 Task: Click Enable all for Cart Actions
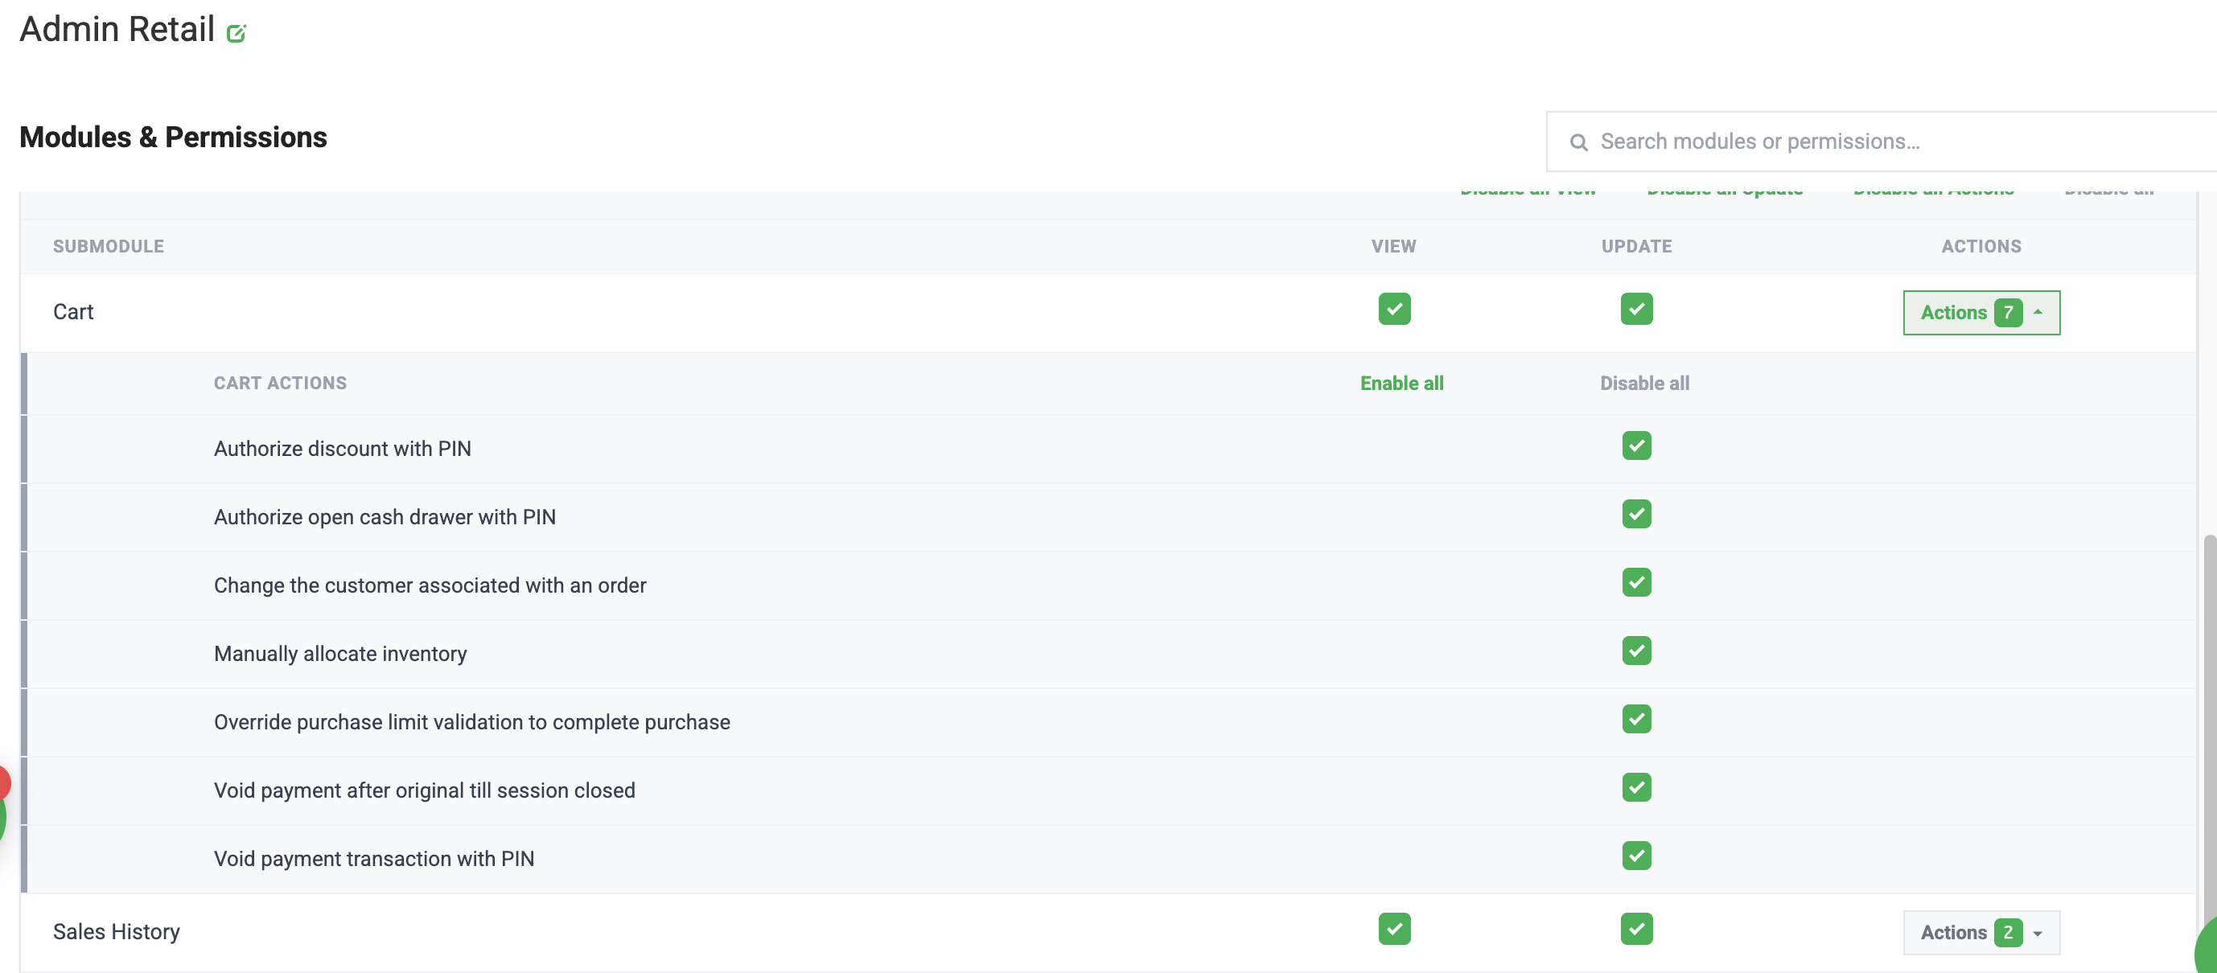coord(1401,384)
